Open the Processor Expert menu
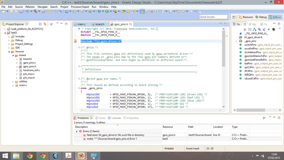The width and height of the screenshot is (284, 160). coord(80,7)
